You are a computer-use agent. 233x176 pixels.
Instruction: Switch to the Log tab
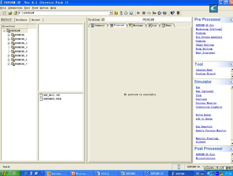click(x=153, y=26)
